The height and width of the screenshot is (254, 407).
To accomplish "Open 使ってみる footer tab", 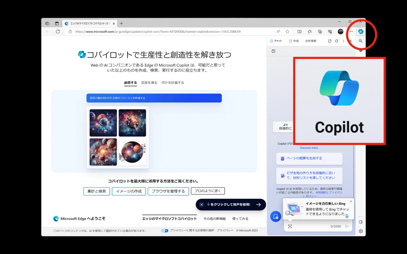I will tap(240, 219).
